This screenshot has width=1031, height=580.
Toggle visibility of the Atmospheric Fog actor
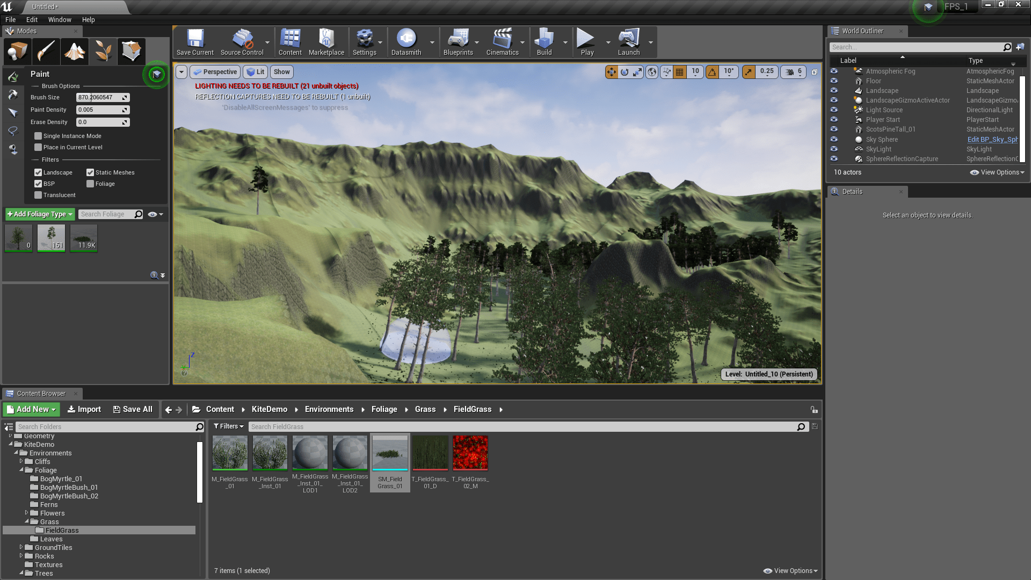(834, 71)
